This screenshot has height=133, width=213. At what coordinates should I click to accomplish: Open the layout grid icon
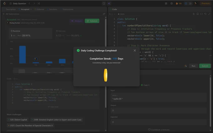coord(166,3)
